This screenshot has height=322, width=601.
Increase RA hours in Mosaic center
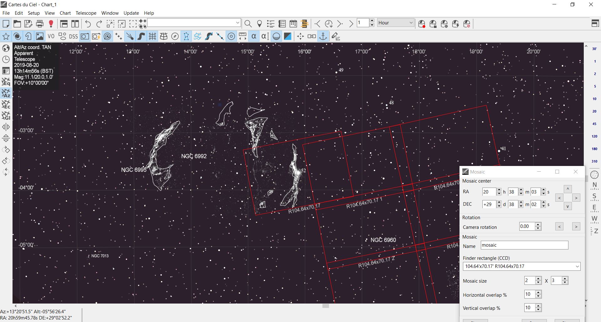click(499, 190)
